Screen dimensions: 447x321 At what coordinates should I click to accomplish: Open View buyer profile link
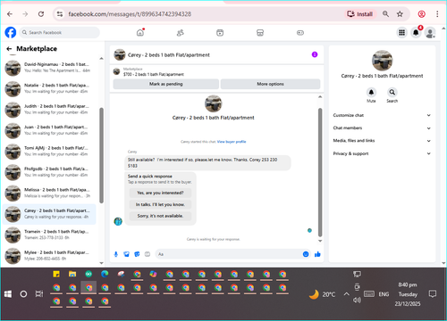click(232, 142)
